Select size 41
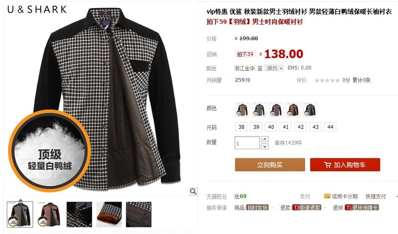Viewport: 398px width, 234px height. (286, 127)
